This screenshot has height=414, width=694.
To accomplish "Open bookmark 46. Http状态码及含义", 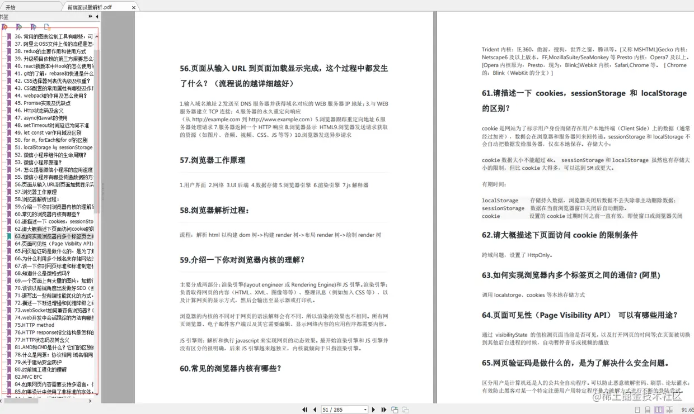I will tap(39, 111).
